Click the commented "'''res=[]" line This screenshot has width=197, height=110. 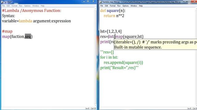coord(107,52)
